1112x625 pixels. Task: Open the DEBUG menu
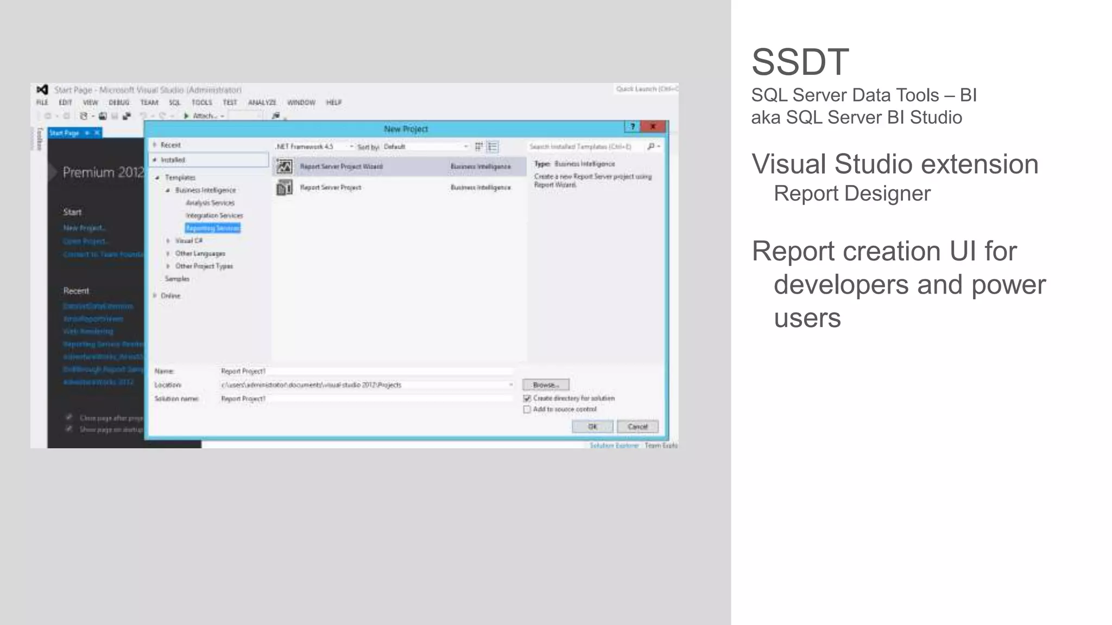tap(119, 103)
